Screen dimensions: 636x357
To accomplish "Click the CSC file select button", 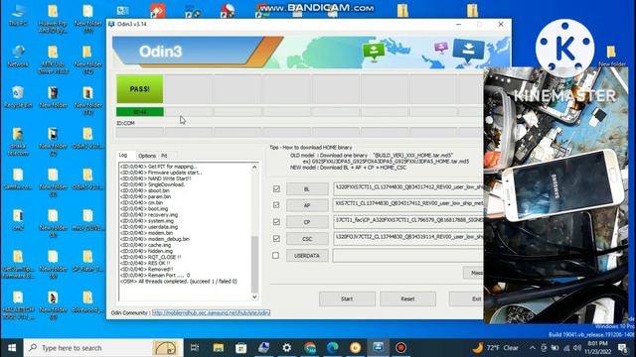I will click(x=307, y=239).
